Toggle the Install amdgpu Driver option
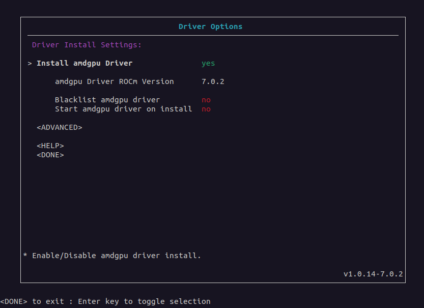Image resolution: width=424 pixels, height=308 pixels. coord(84,64)
